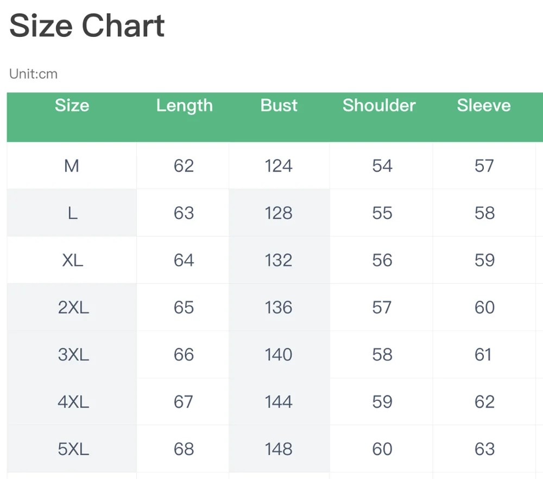
Task: Click bust value 140 for 3XL
Action: tap(279, 354)
